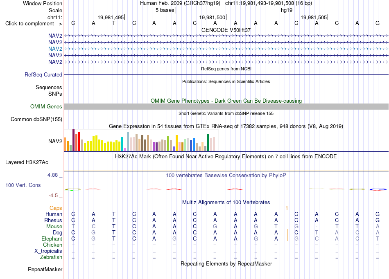Click the tall dark purple GTEx expression bar
Screen dimensions: 389x279
pos(73,140)
